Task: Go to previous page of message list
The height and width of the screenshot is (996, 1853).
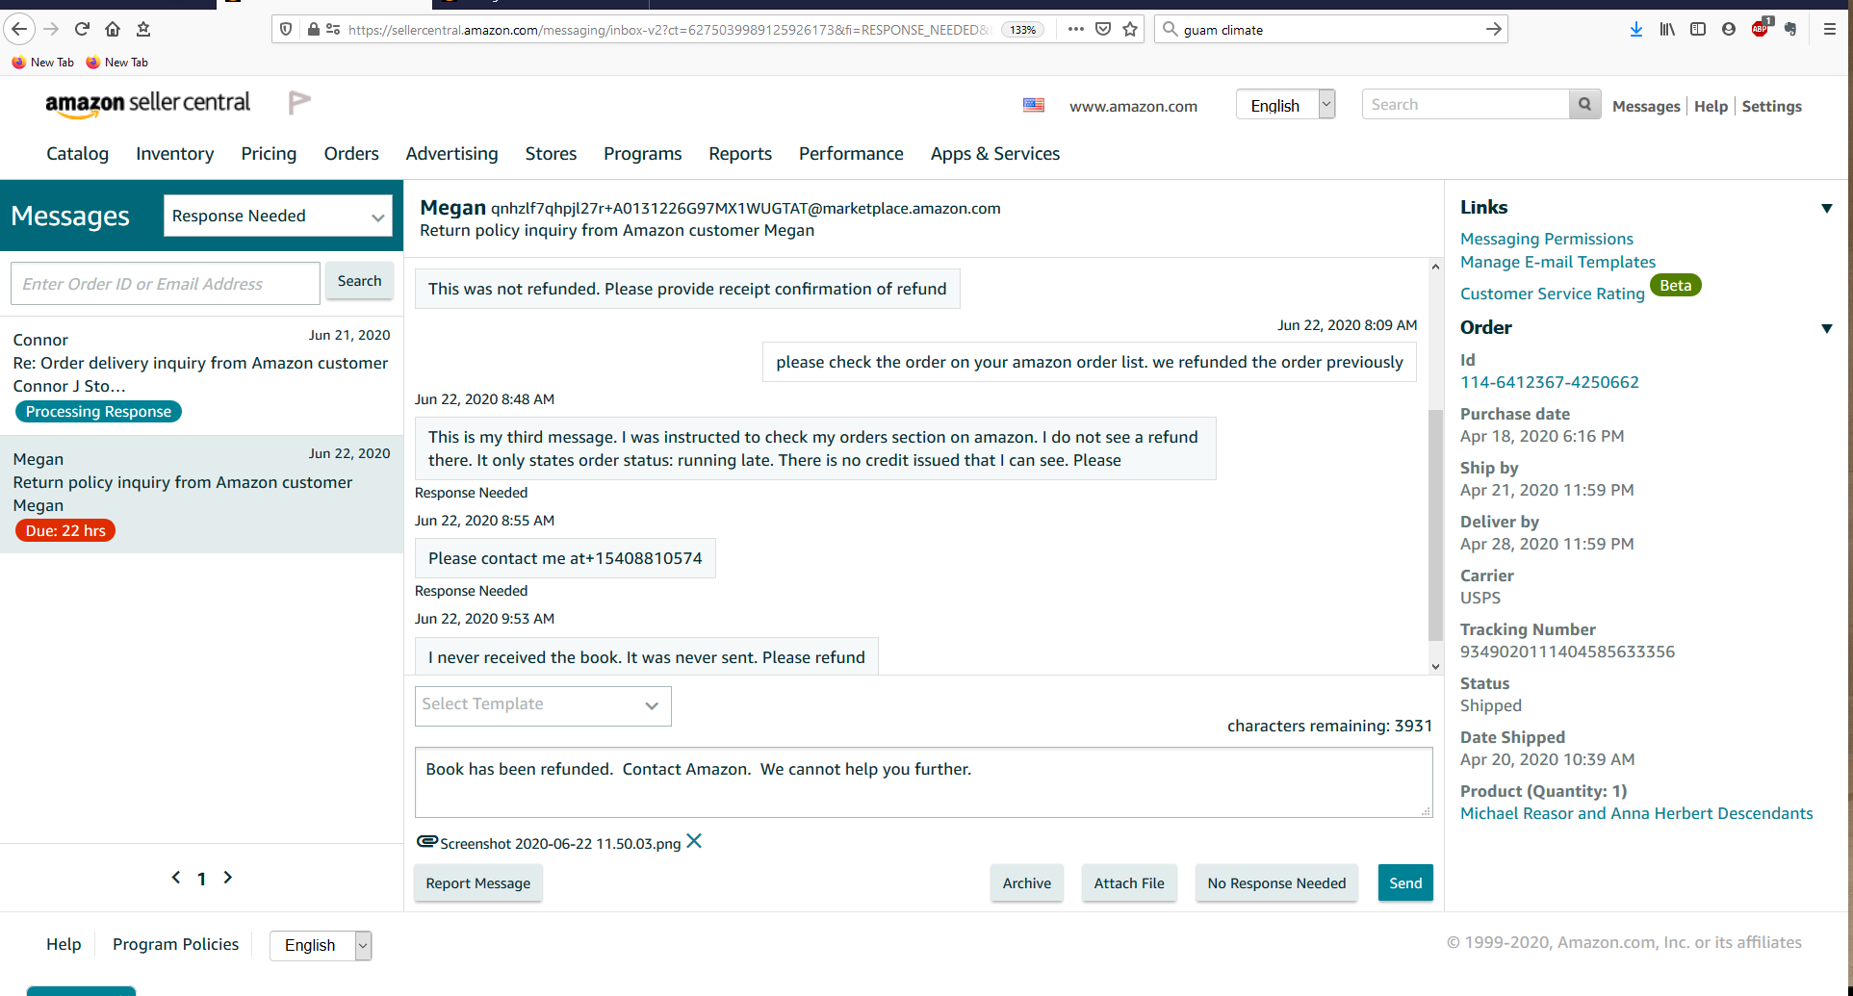Action: 176,877
